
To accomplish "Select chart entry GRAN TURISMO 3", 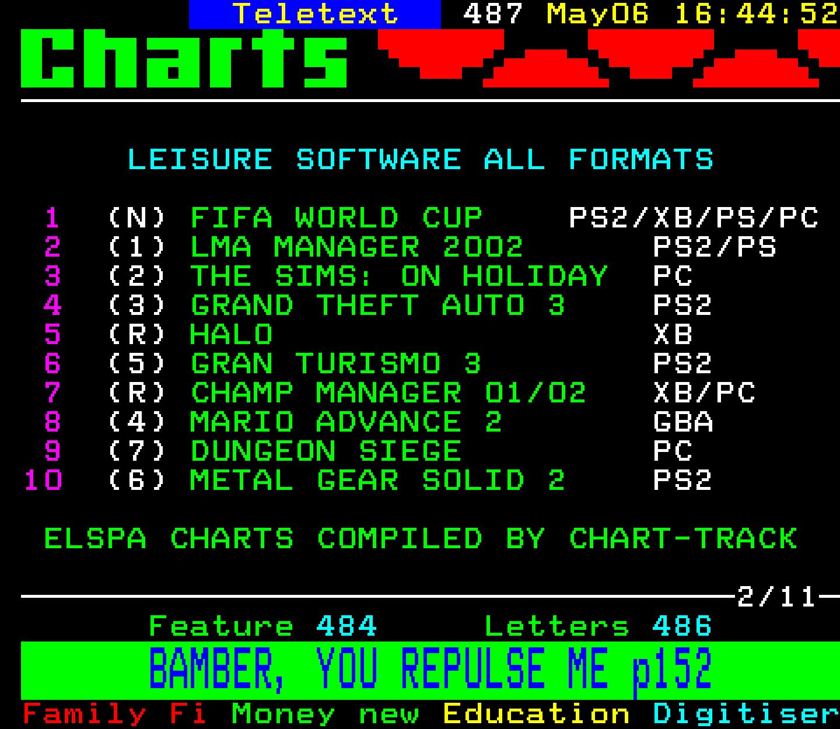I will (336, 364).
